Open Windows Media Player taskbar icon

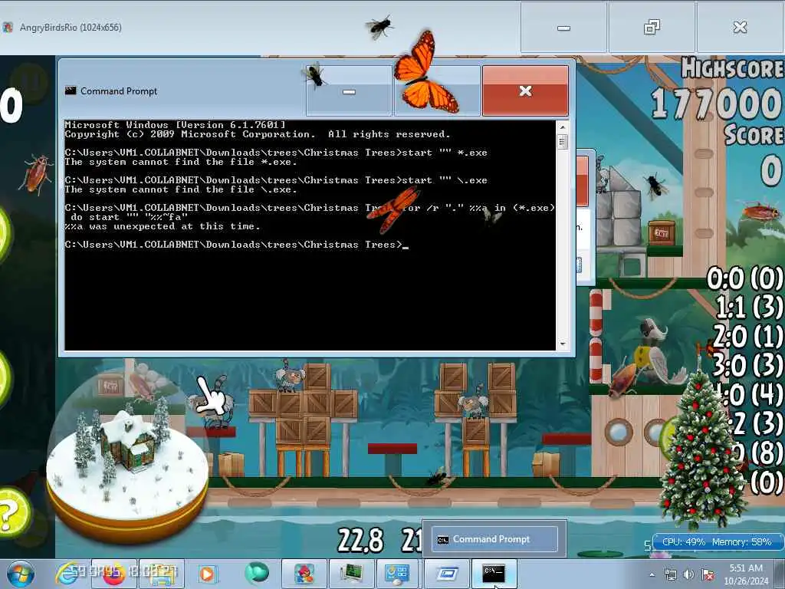tap(207, 574)
